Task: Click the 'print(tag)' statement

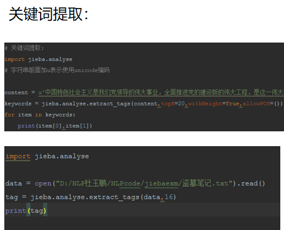Action: coord(26,210)
